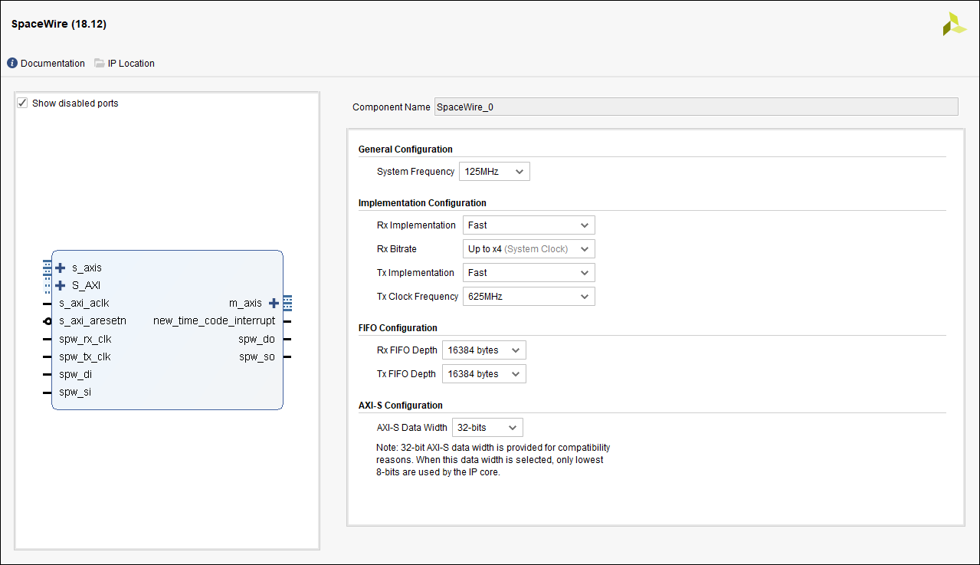Click the s_axi_aresetn port pin
Viewport: 980px width, 565px height.
pos(48,321)
